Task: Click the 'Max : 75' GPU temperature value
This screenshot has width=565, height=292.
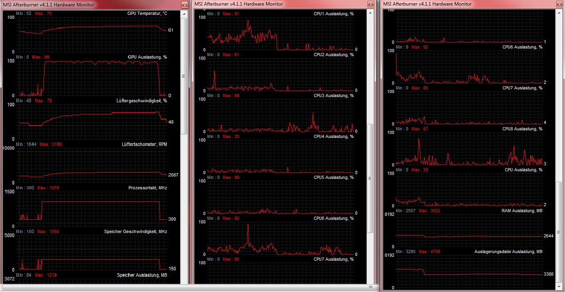Action: 43,14
